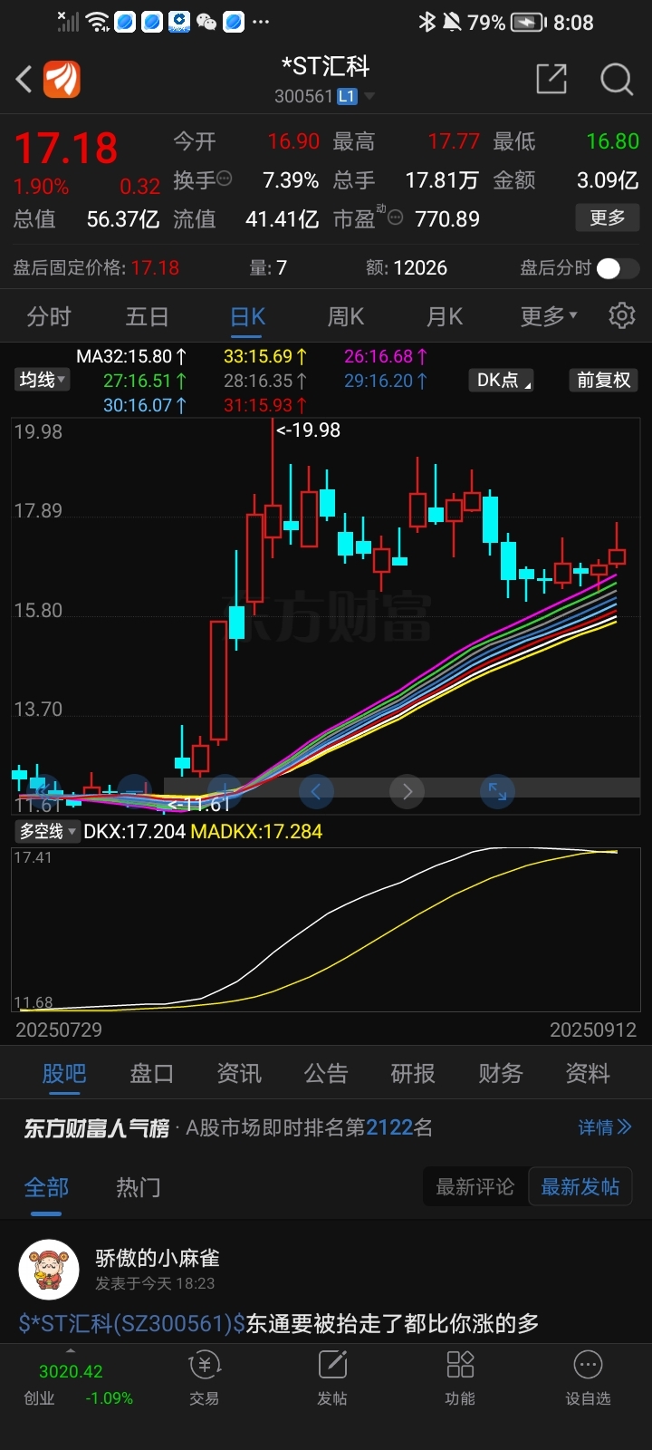Tap the 交易 yen icon
Image resolution: width=652 pixels, height=1450 pixels.
[204, 1365]
